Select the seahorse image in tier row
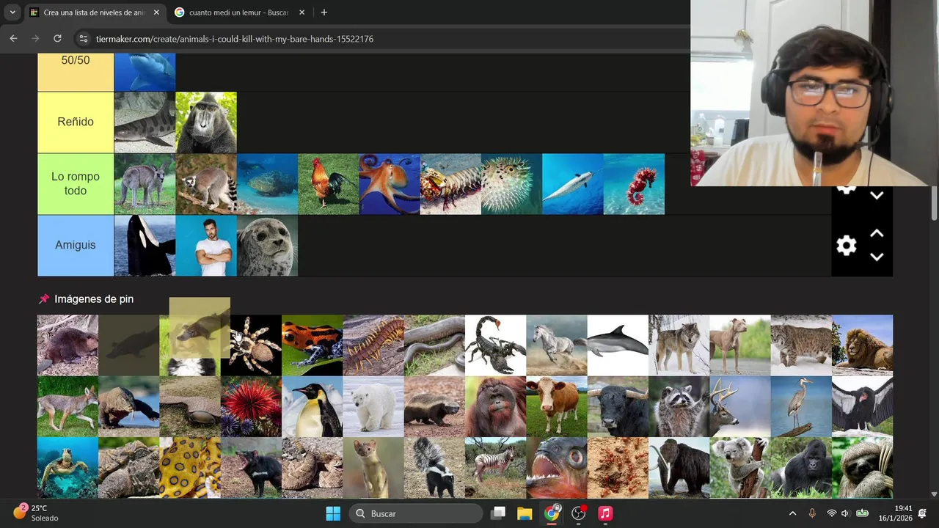The image size is (939, 528). click(x=634, y=184)
